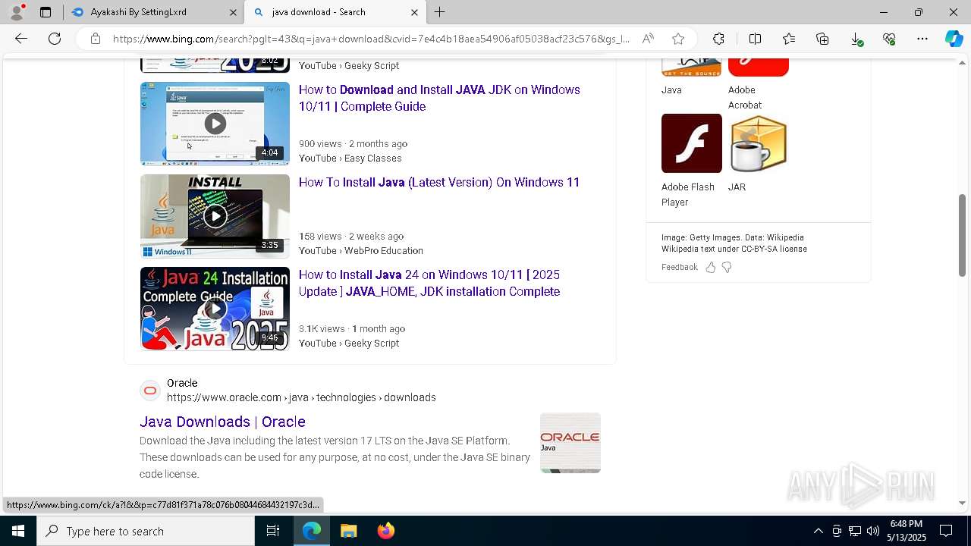Image resolution: width=971 pixels, height=546 pixels.
Task: Open Microsoft Edge taskbar icon
Action: pos(312,531)
